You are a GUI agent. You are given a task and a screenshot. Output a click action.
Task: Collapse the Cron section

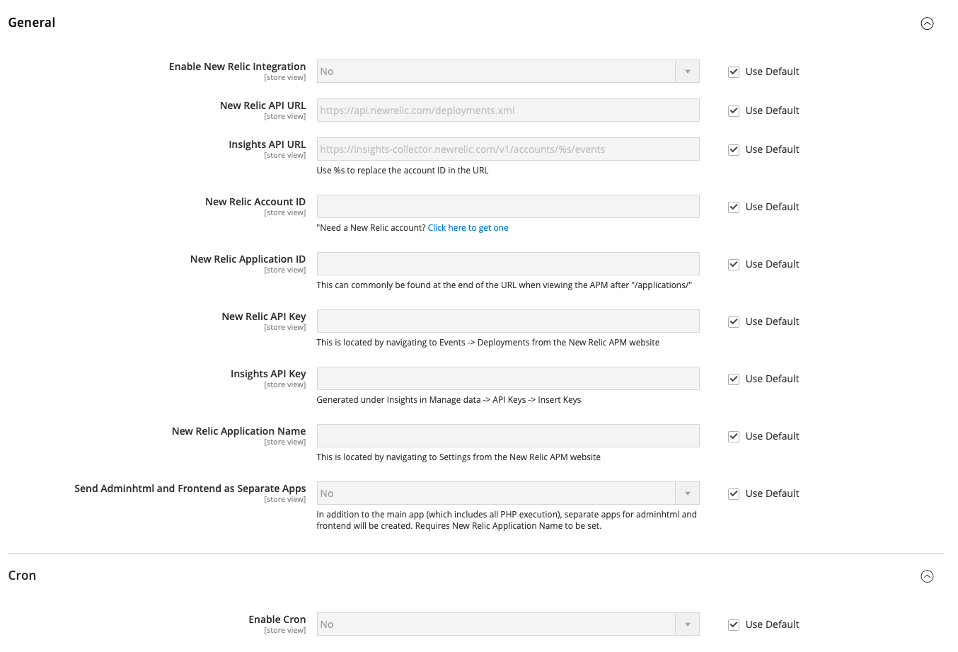927,576
